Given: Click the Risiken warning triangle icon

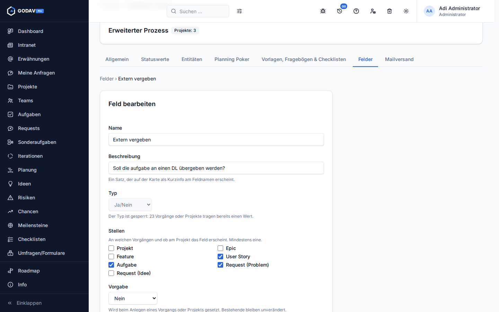Looking at the screenshot, I should (x=10, y=198).
